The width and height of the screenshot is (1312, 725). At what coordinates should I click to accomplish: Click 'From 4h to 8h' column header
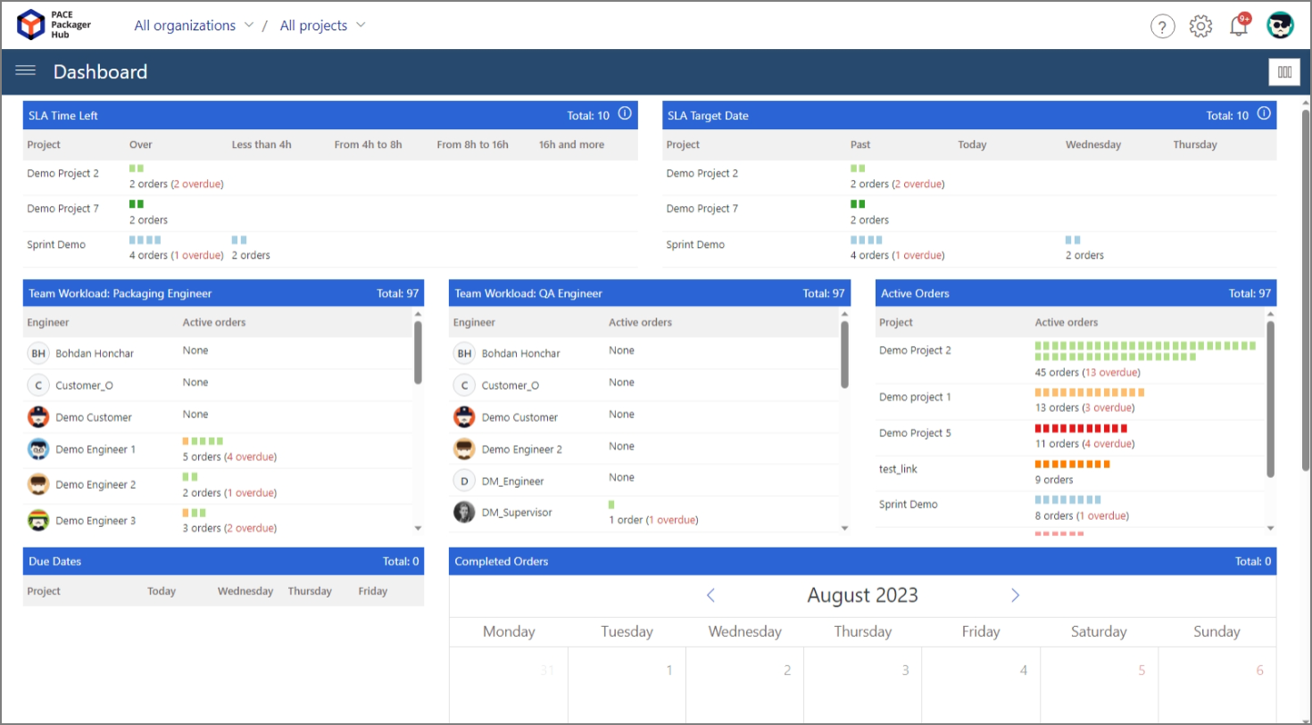coord(368,144)
